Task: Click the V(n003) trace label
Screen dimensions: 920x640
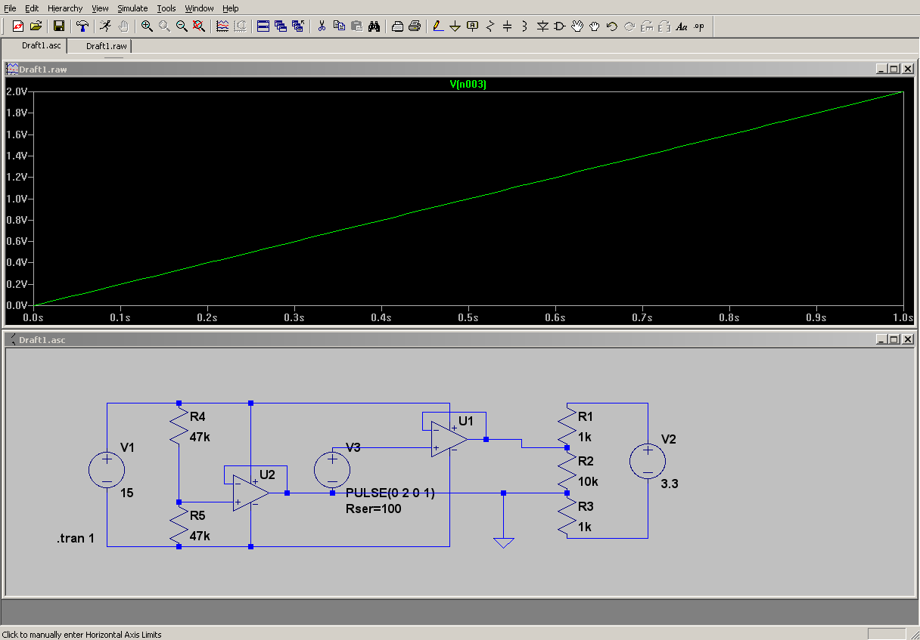Action: tap(468, 85)
